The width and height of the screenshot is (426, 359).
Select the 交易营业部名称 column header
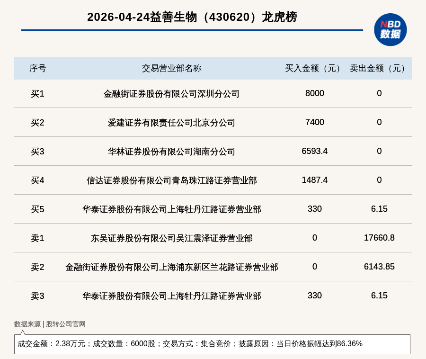point(171,68)
